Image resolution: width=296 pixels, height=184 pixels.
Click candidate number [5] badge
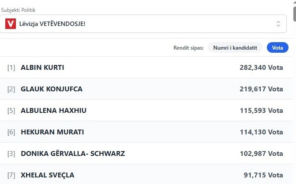[x=11, y=110]
